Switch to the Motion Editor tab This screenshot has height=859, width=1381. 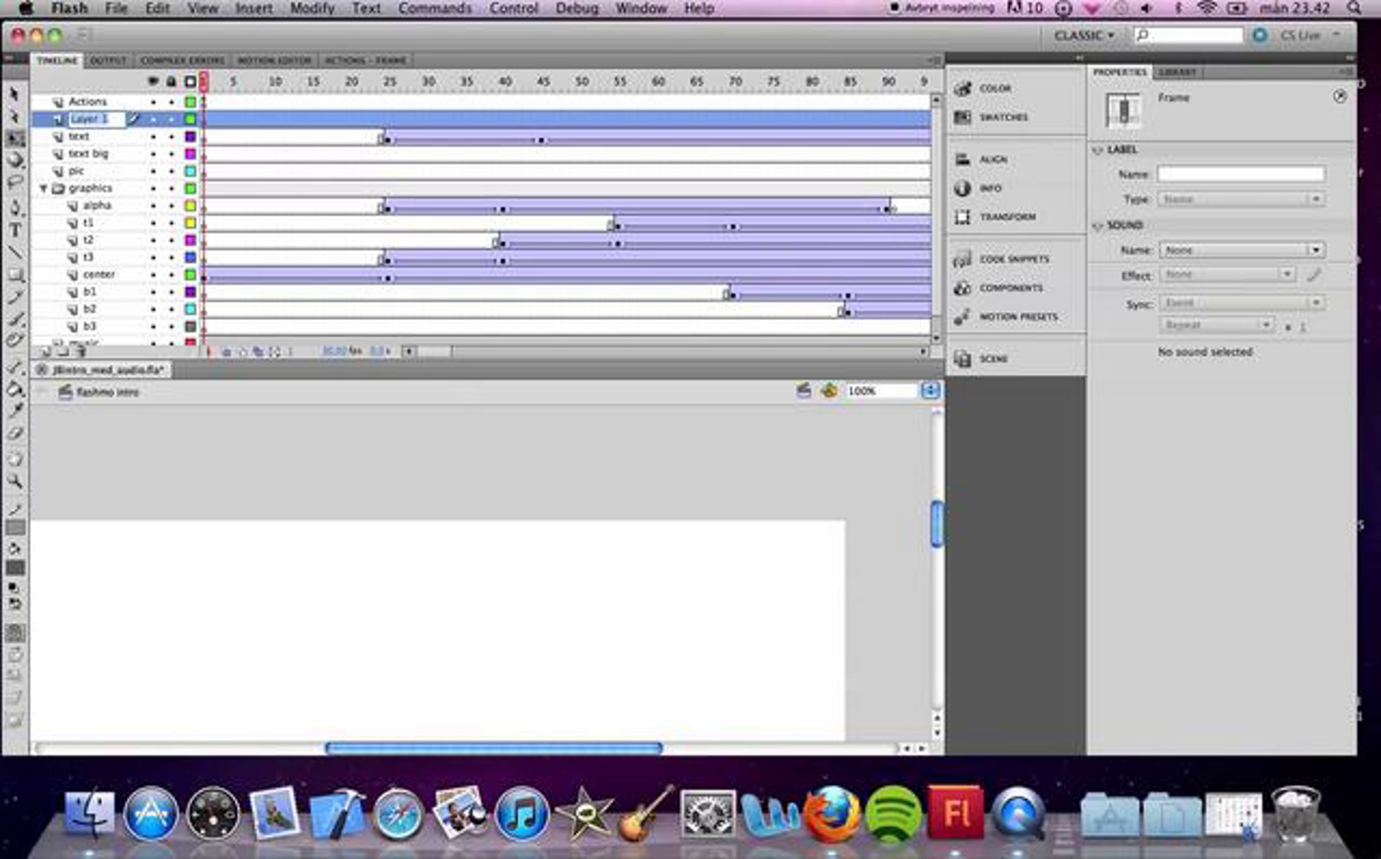pos(274,60)
